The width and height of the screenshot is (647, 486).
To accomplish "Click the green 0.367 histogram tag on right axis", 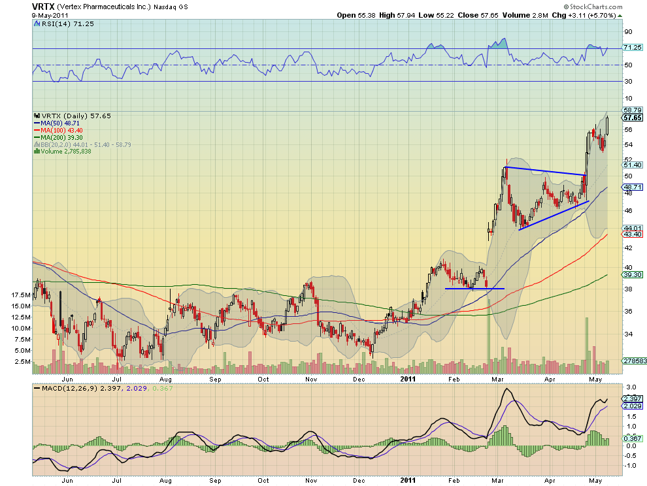I will pos(632,438).
